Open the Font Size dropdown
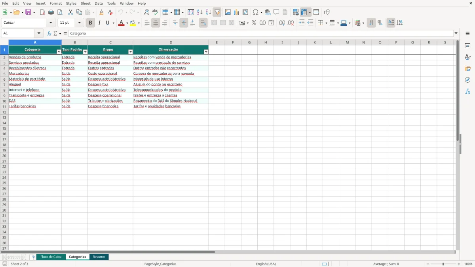This screenshot has width=475, height=267. click(x=79, y=23)
